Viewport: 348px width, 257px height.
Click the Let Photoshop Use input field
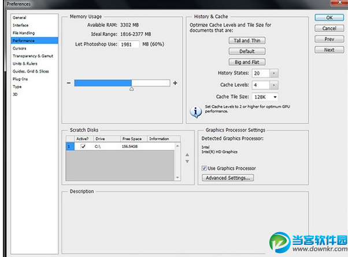(x=129, y=44)
